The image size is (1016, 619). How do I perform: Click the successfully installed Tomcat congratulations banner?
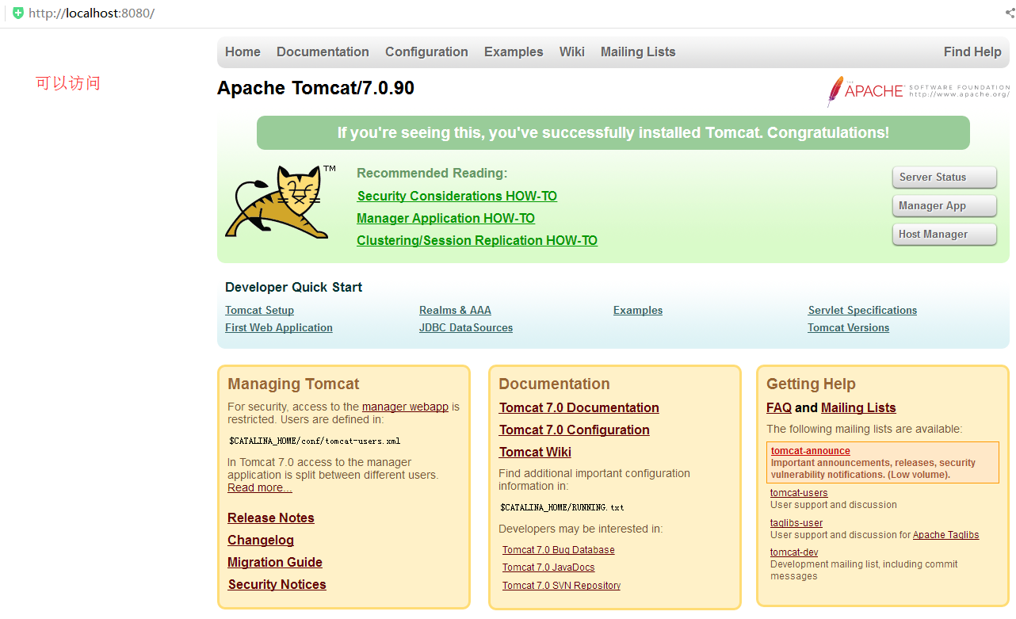[x=613, y=133]
